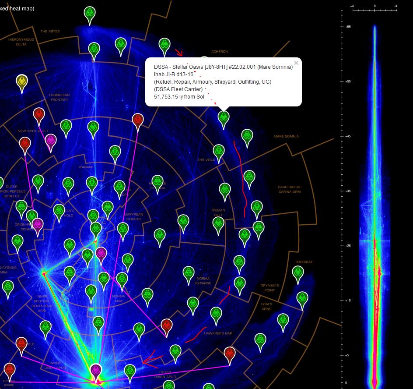Click the green marker above Hawking's Gap label
Viewport: 413px width, 389px height.
pyautogui.click(x=216, y=314)
